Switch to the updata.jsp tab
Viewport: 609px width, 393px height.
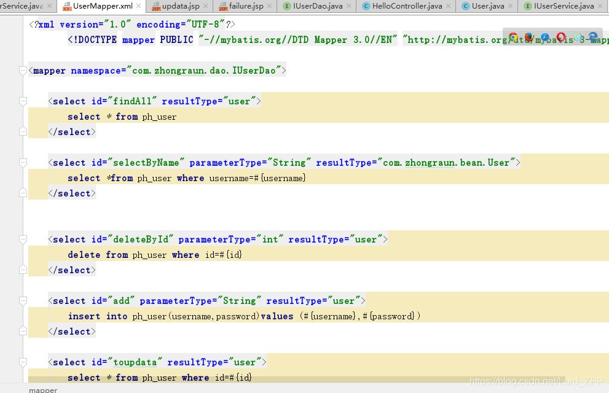(181, 6)
